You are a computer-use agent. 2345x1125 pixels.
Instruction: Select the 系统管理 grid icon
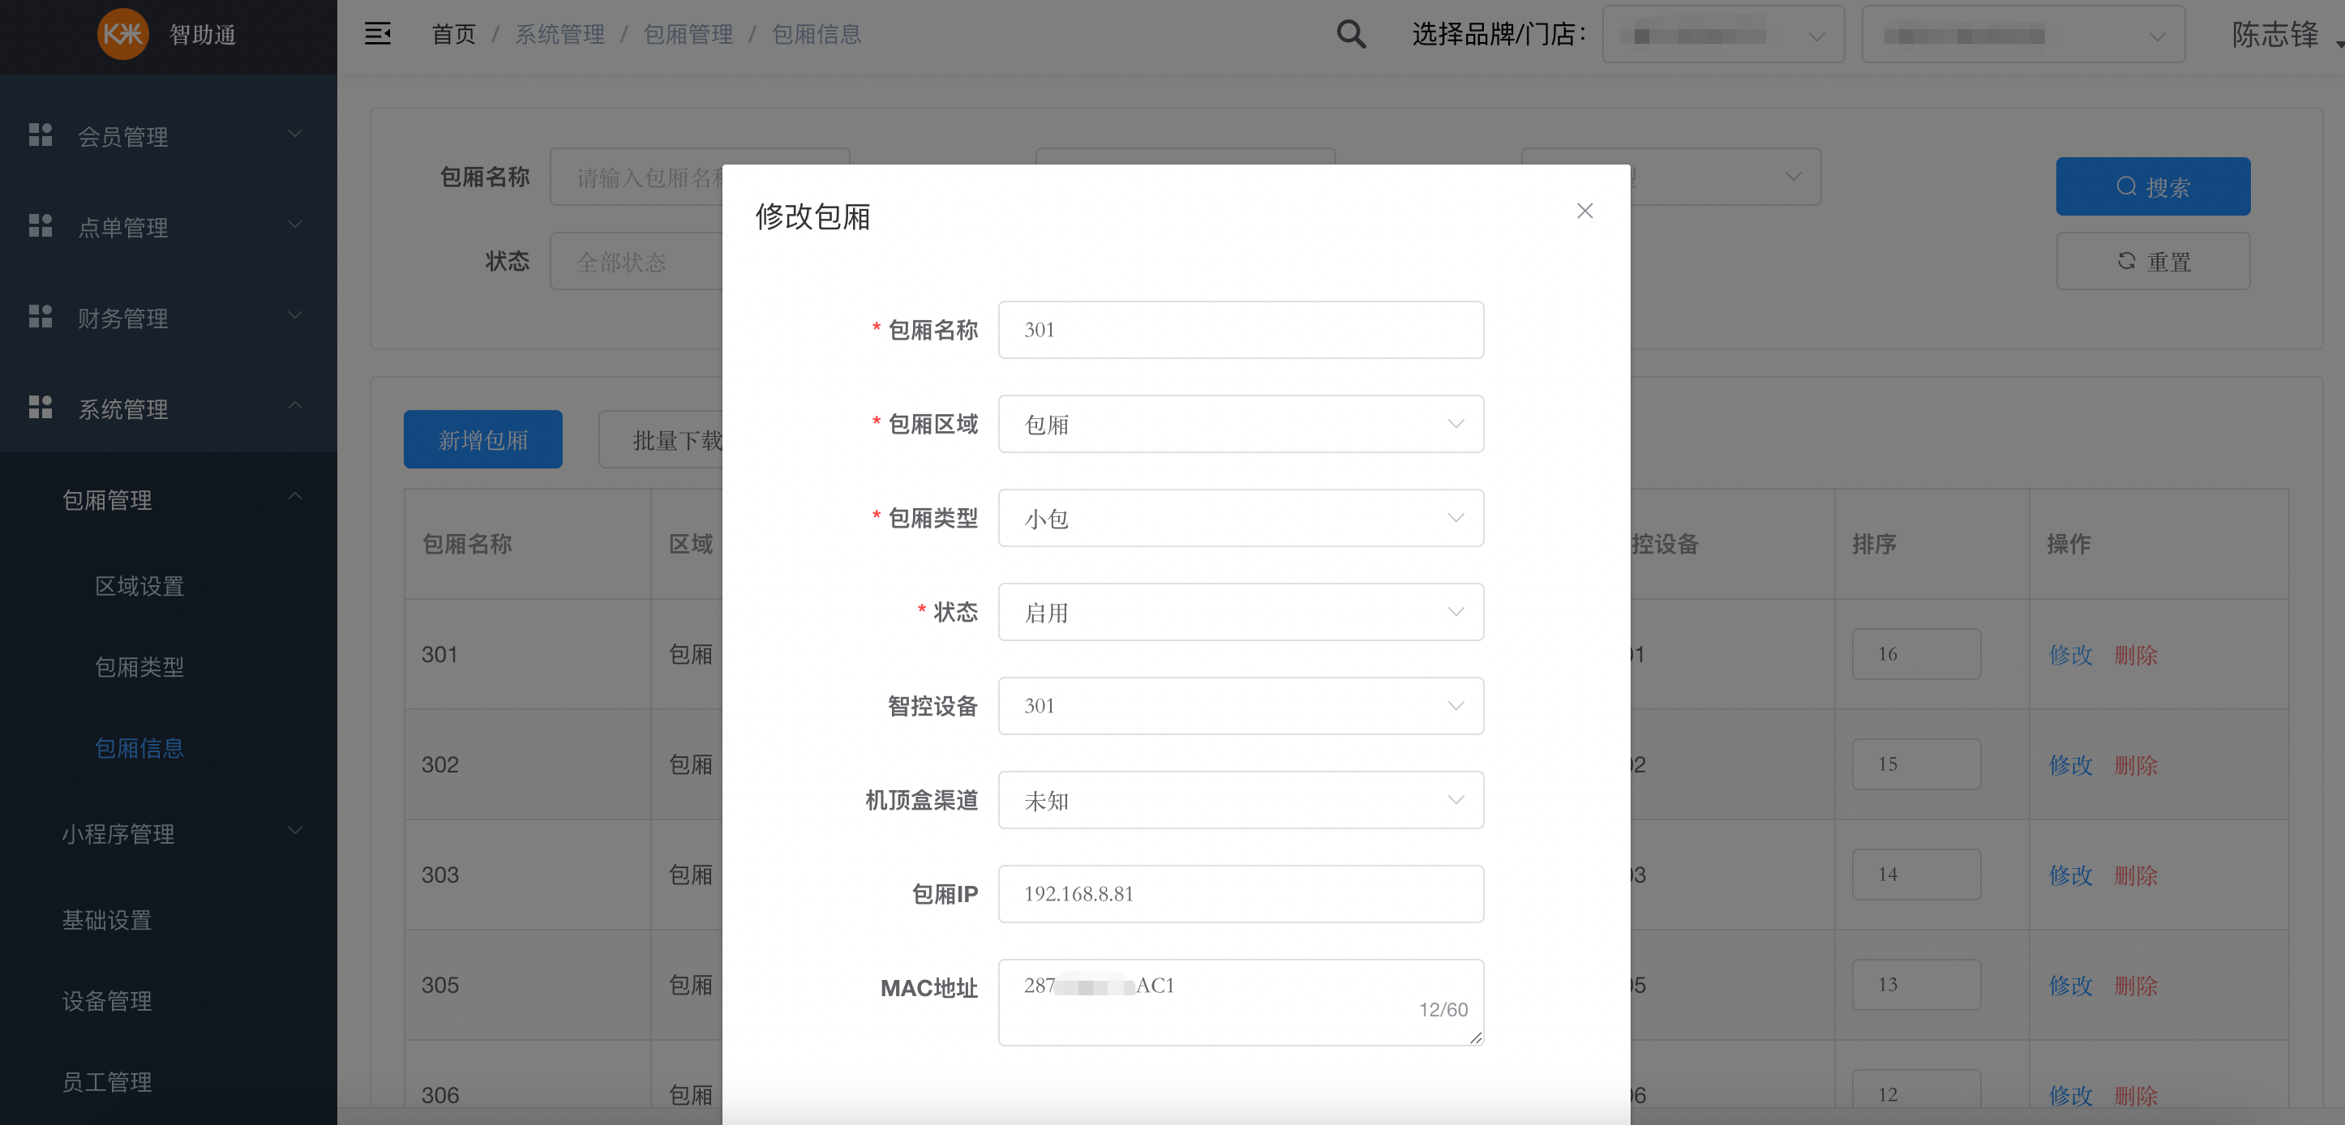pos(40,407)
